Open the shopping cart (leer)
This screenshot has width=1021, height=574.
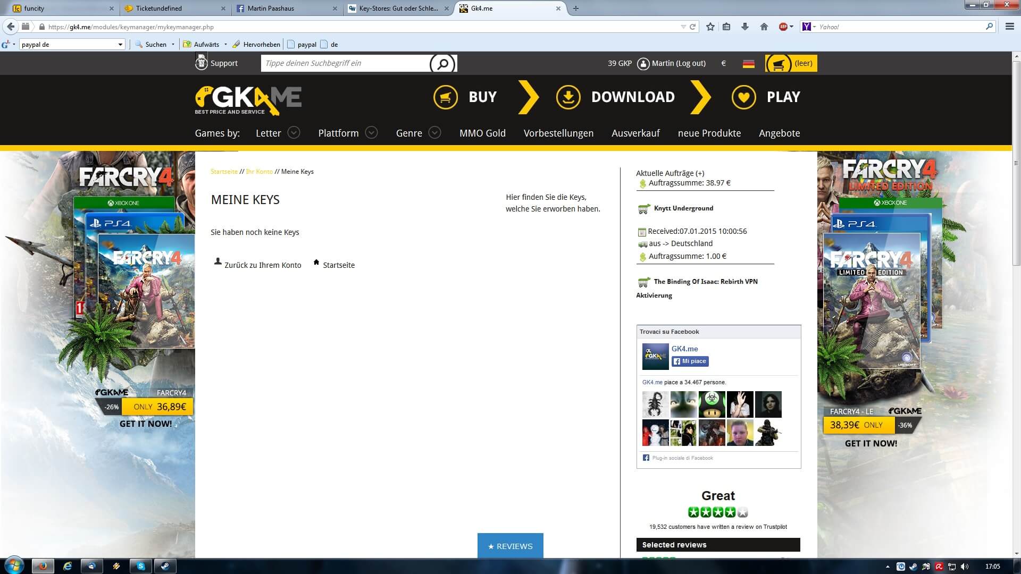point(791,63)
